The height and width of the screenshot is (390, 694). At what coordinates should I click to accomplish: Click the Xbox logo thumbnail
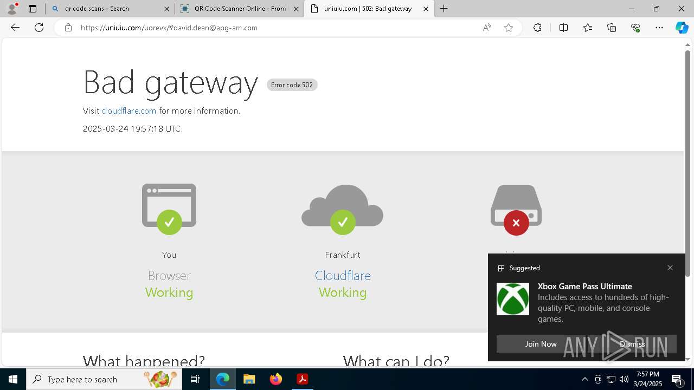pyautogui.click(x=513, y=299)
